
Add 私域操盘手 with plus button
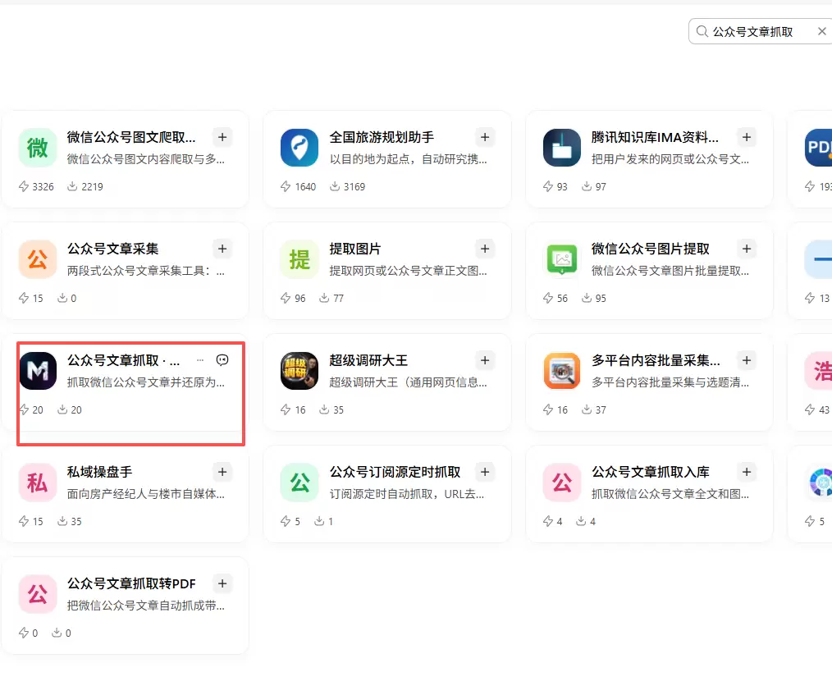(x=222, y=472)
